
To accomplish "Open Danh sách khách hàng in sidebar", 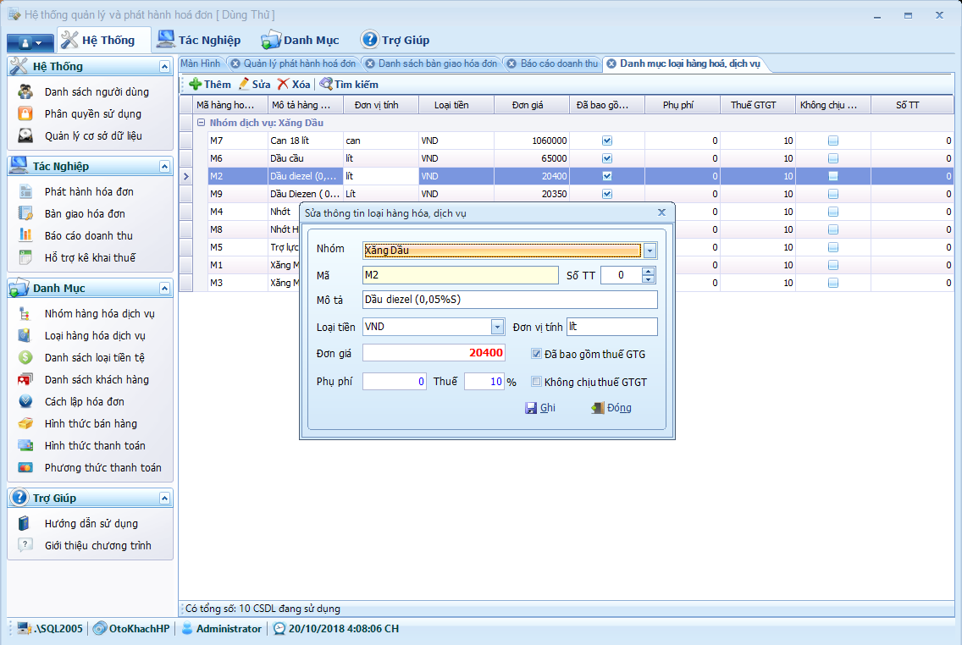I will coord(97,380).
